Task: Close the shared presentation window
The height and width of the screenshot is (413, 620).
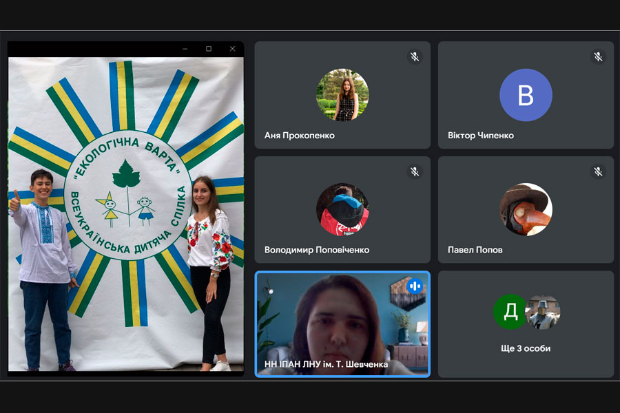Action: click(x=232, y=49)
